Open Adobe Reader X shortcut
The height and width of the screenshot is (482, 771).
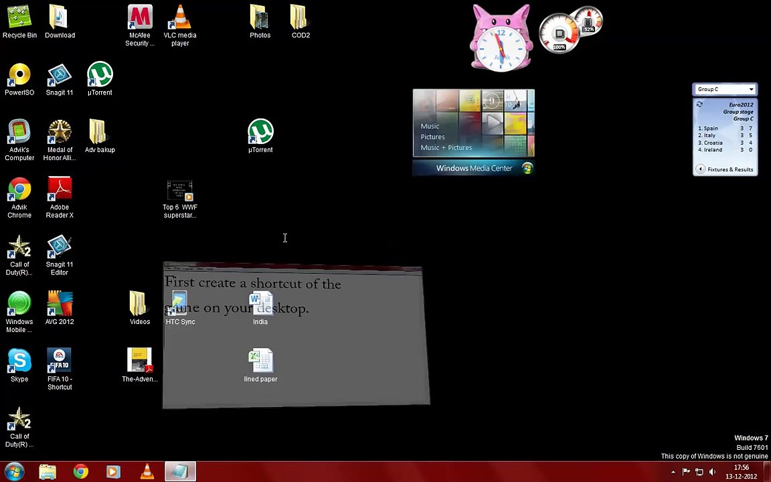click(x=60, y=197)
